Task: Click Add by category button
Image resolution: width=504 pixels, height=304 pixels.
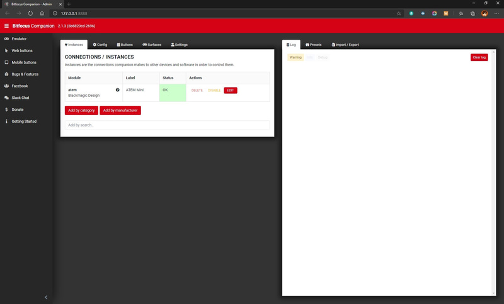Action: [x=81, y=110]
